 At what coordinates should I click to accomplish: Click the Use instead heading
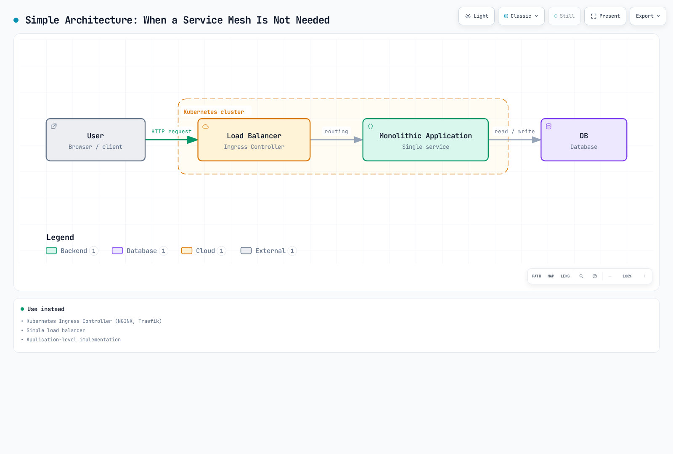pyautogui.click(x=46, y=309)
